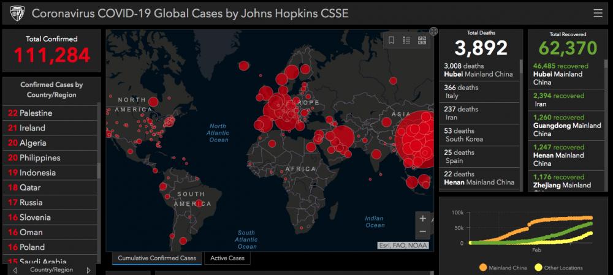
Task: Expand the map panel to fullscreen
Action: 433,31
